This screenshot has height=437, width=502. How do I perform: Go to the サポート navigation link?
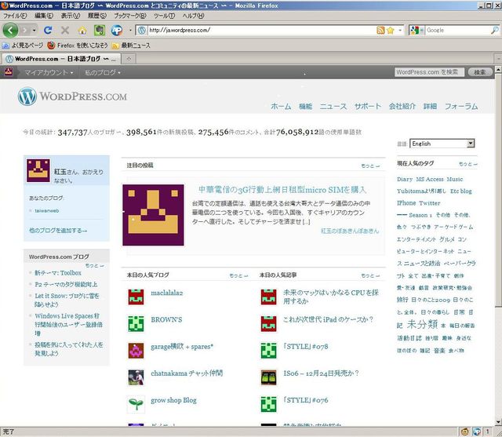click(368, 106)
